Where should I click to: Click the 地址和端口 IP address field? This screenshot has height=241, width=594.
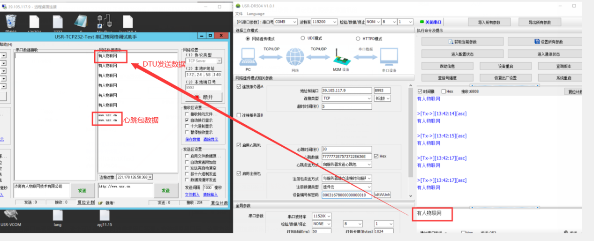click(x=346, y=90)
